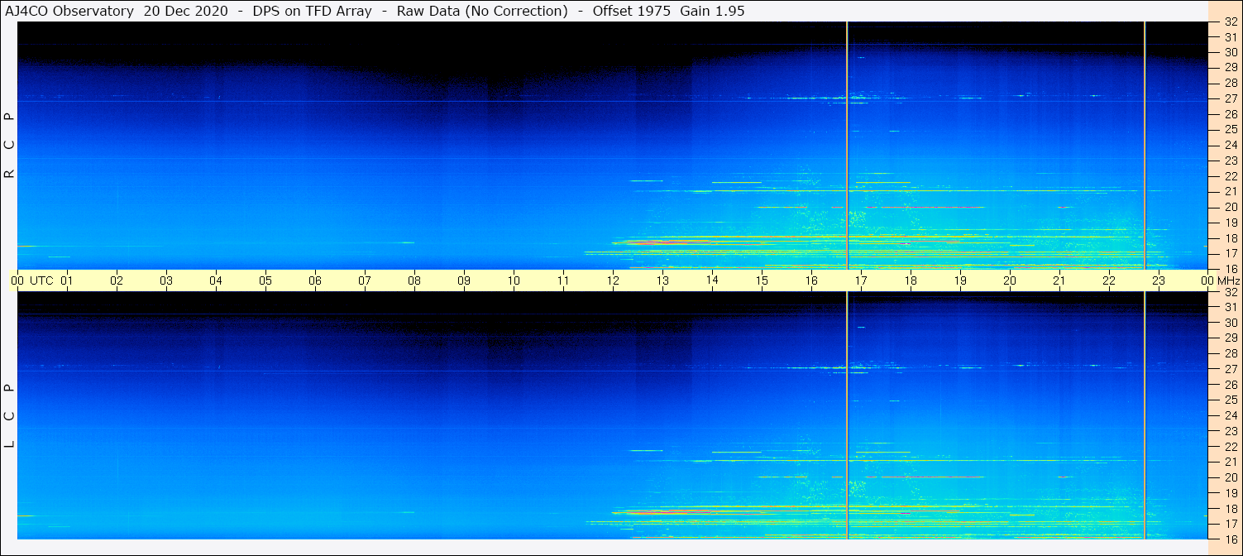Click the "19" hour label on time axis
The height and width of the screenshot is (556, 1243).
[x=960, y=280]
